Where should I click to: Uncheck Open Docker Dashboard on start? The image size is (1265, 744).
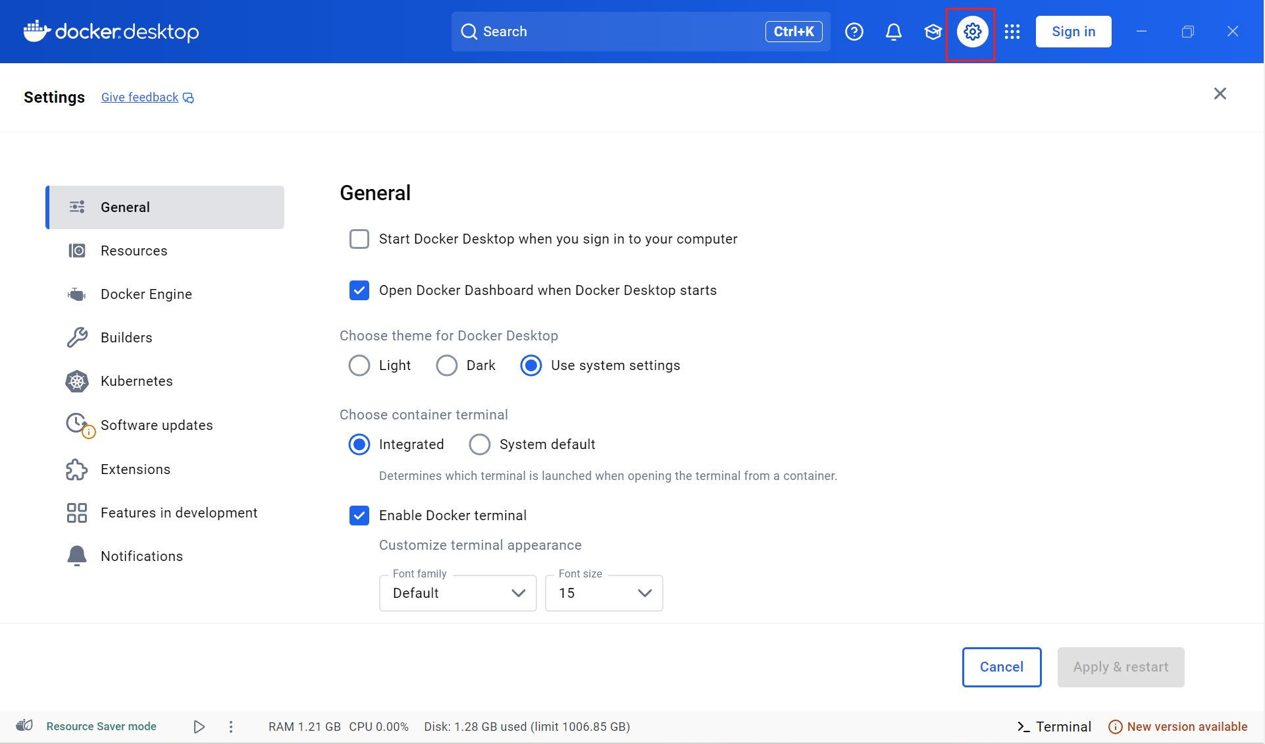pos(359,290)
